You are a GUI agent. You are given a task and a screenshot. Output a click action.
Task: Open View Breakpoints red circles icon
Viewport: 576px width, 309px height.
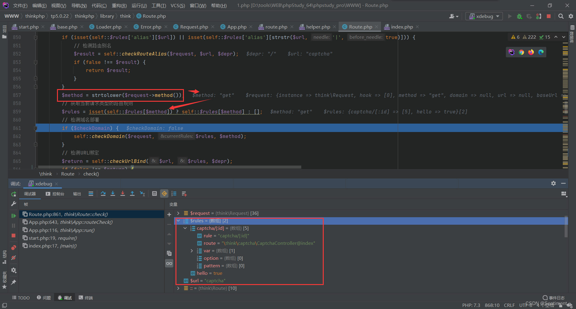coord(13,248)
